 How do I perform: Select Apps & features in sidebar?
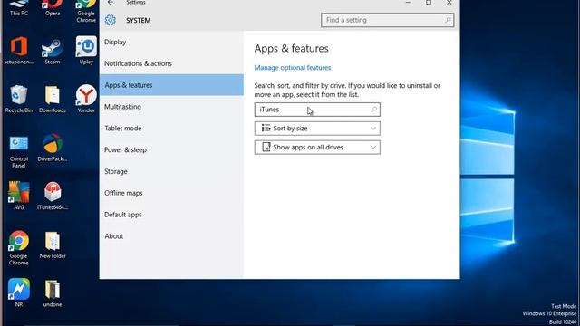point(171,84)
